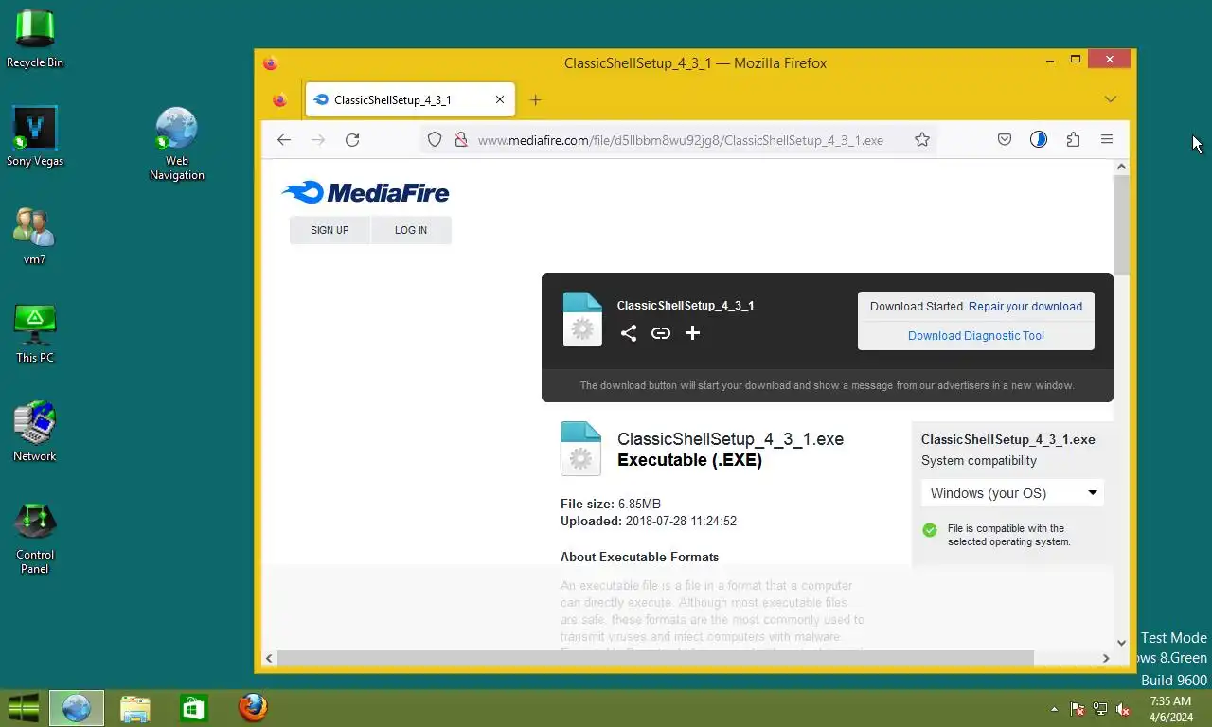1212x727 pixels.
Task: Open Control Panel desktop icon
Action: point(35,538)
